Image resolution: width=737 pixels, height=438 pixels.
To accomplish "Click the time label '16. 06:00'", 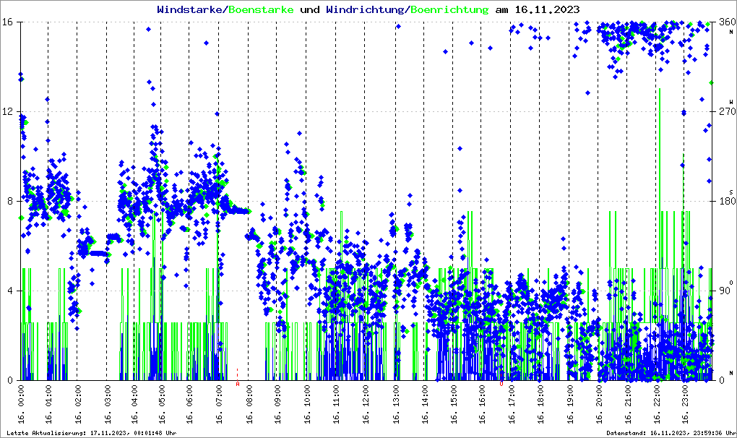I will tap(189, 404).
